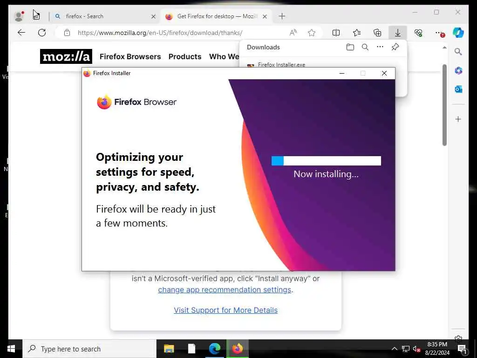Close the firefox - Search tab
The height and width of the screenshot is (358, 477).
tap(153, 16)
